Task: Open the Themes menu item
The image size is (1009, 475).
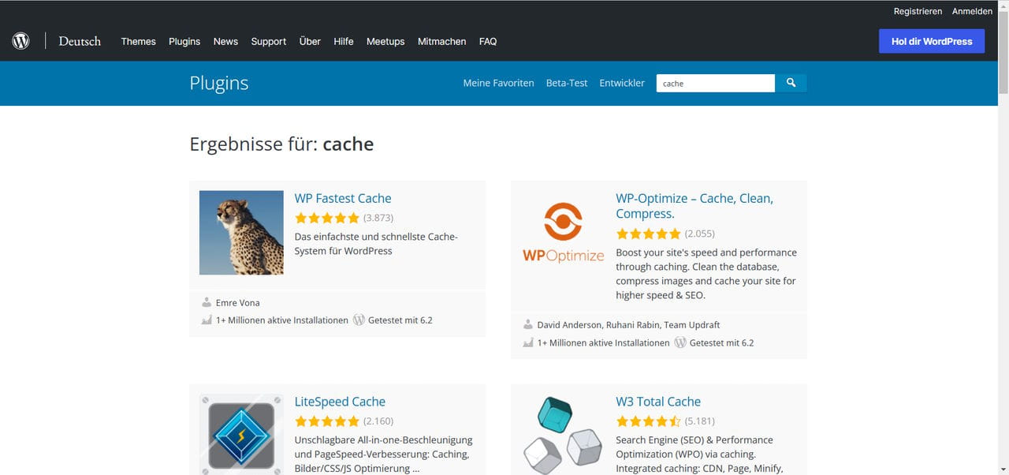Action: 138,41
